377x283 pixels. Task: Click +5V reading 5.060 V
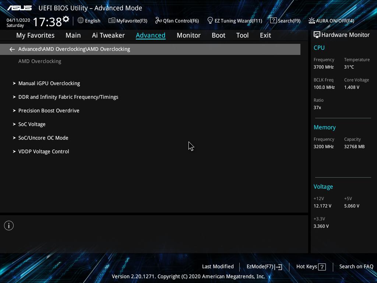click(x=352, y=206)
